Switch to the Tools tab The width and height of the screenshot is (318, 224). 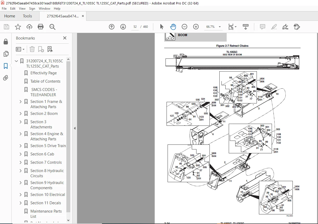tap(27, 16)
